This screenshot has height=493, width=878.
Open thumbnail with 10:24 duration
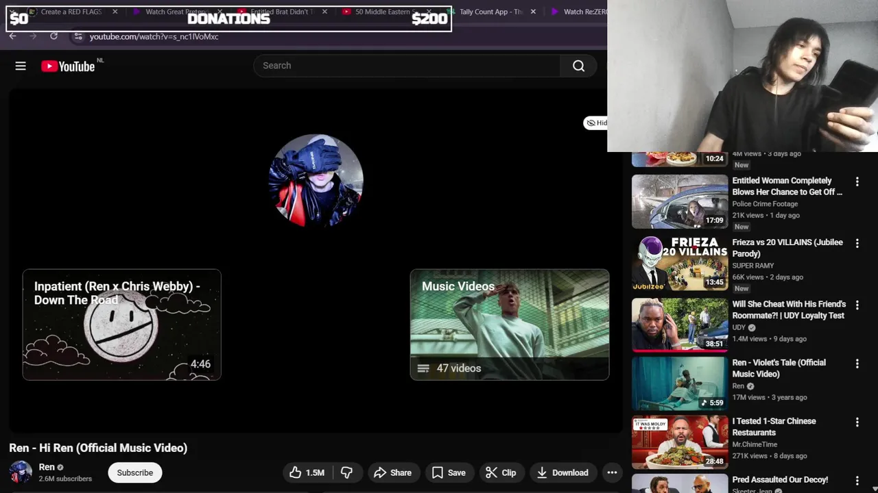[x=680, y=159]
